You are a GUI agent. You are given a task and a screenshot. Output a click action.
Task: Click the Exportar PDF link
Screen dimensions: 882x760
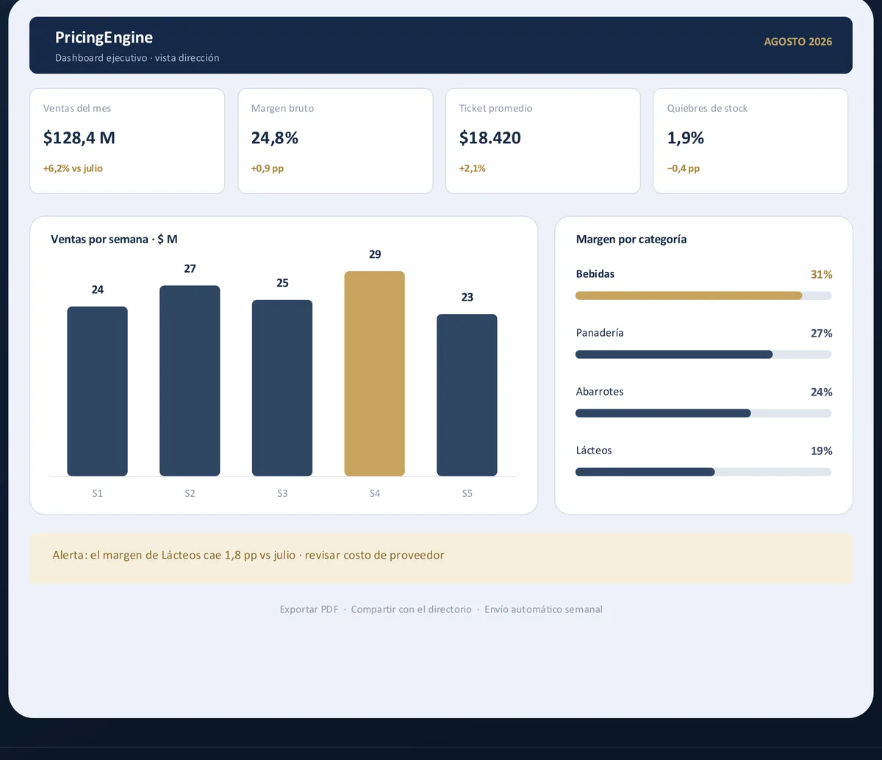point(309,609)
